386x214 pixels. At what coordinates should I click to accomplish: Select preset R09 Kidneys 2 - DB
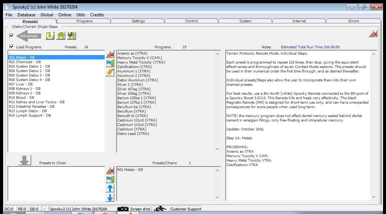click(x=56, y=93)
